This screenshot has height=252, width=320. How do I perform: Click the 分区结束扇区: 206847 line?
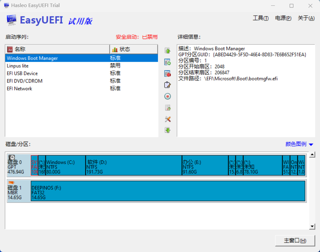pyautogui.click(x=204, y=72)
